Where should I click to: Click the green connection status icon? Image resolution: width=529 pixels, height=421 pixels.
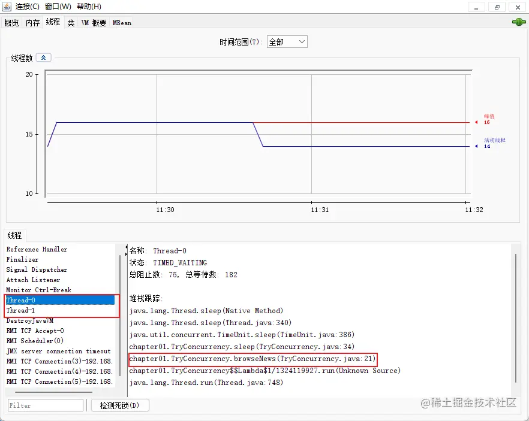pos(519,22)
